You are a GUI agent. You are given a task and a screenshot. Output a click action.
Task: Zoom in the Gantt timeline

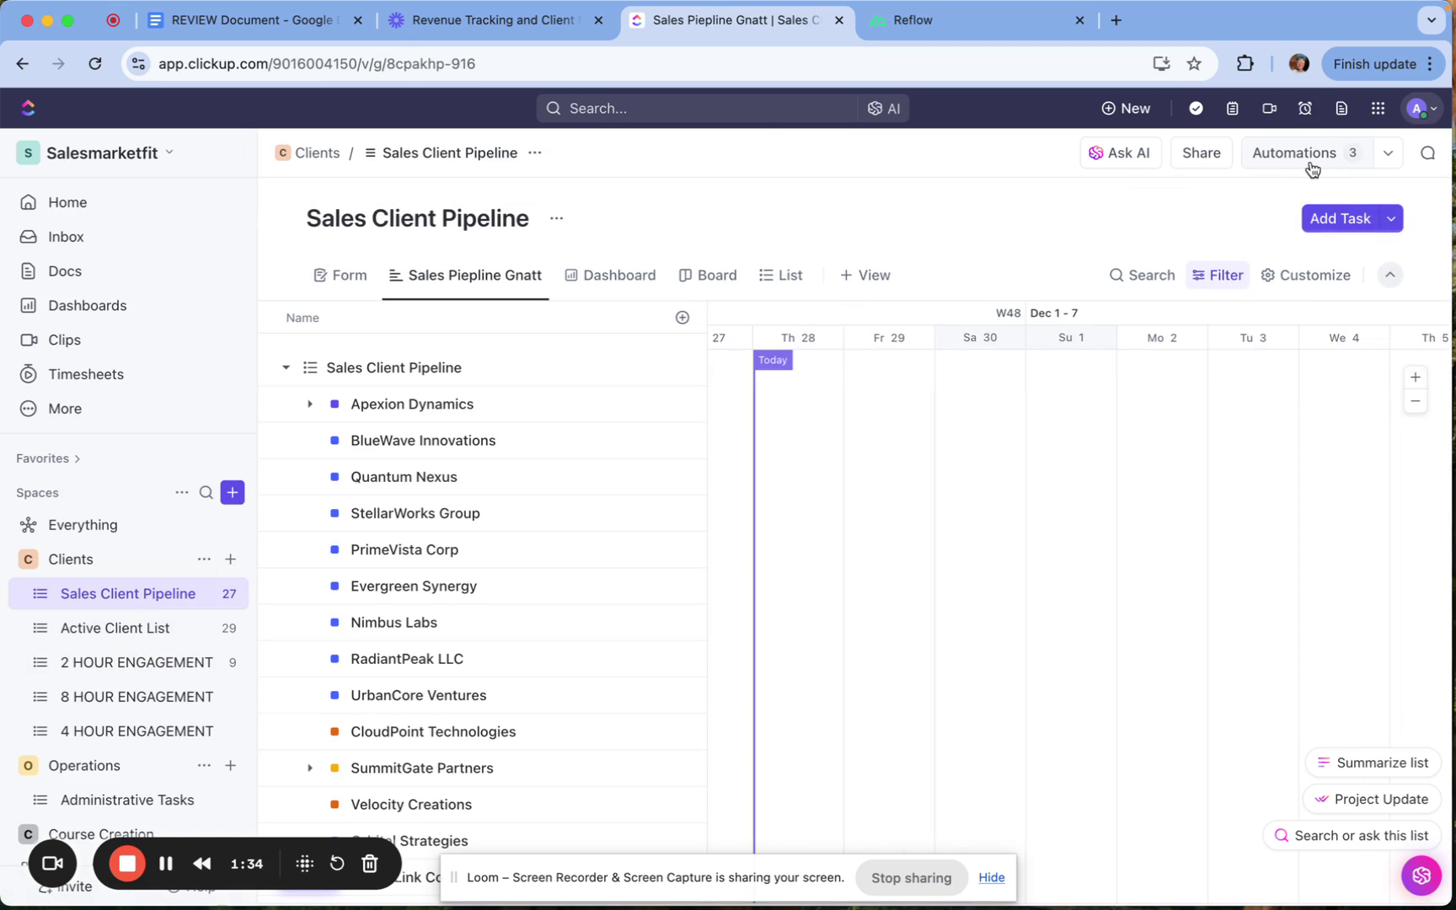tap(1416, 377)
